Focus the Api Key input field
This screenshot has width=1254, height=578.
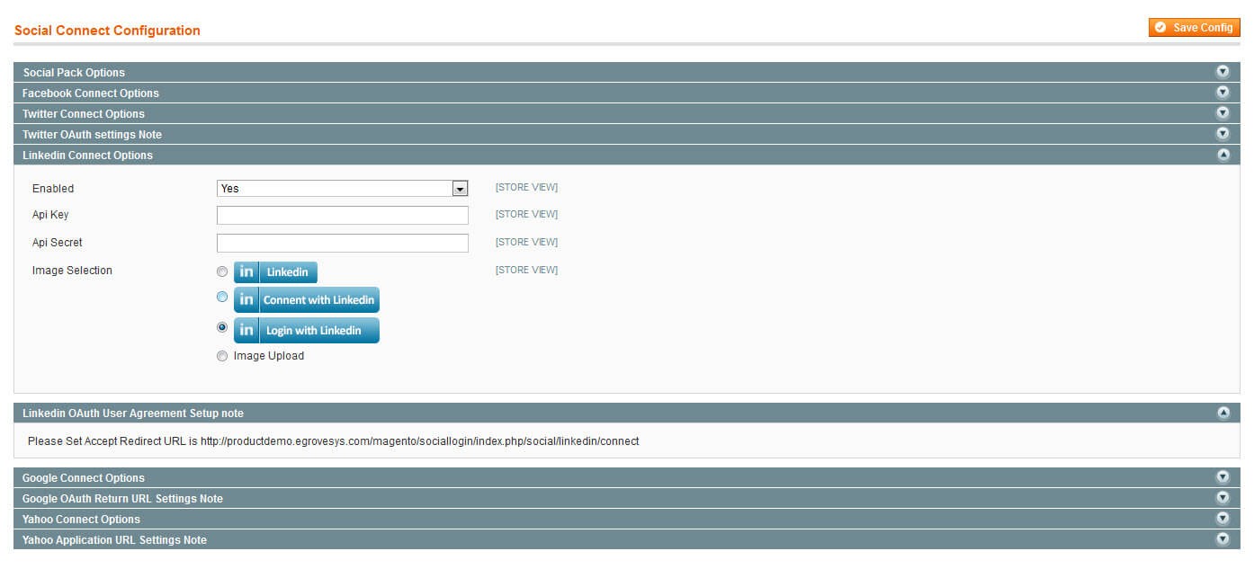point(343,216)
